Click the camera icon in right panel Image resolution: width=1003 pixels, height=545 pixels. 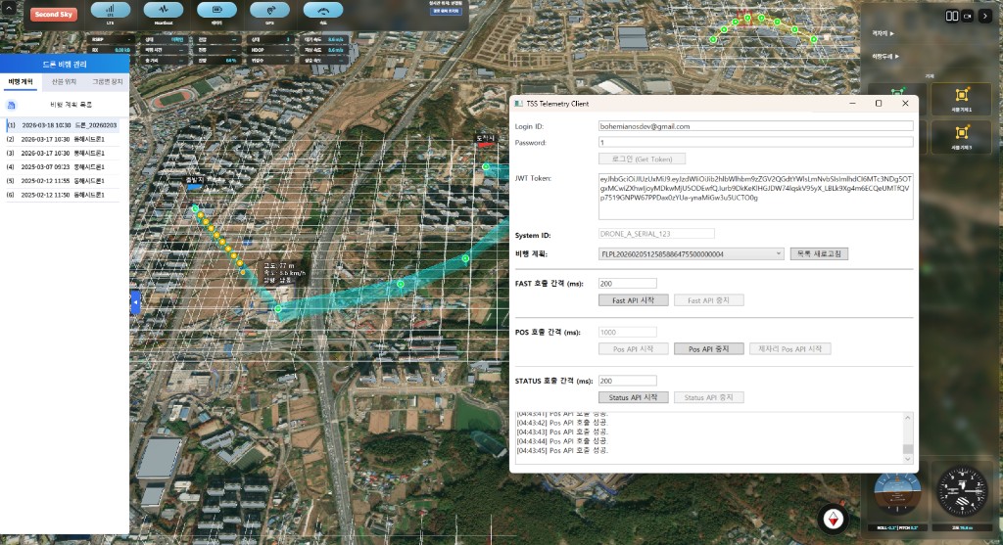click(969, 16)
